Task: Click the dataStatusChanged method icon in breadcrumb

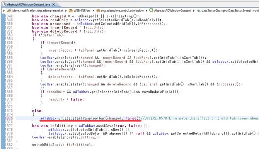Action: tap(199, 11)
